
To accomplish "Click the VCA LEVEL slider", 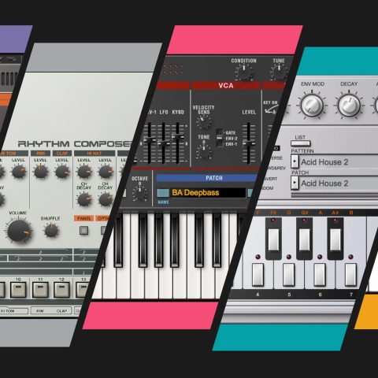I will coord(248,143).
